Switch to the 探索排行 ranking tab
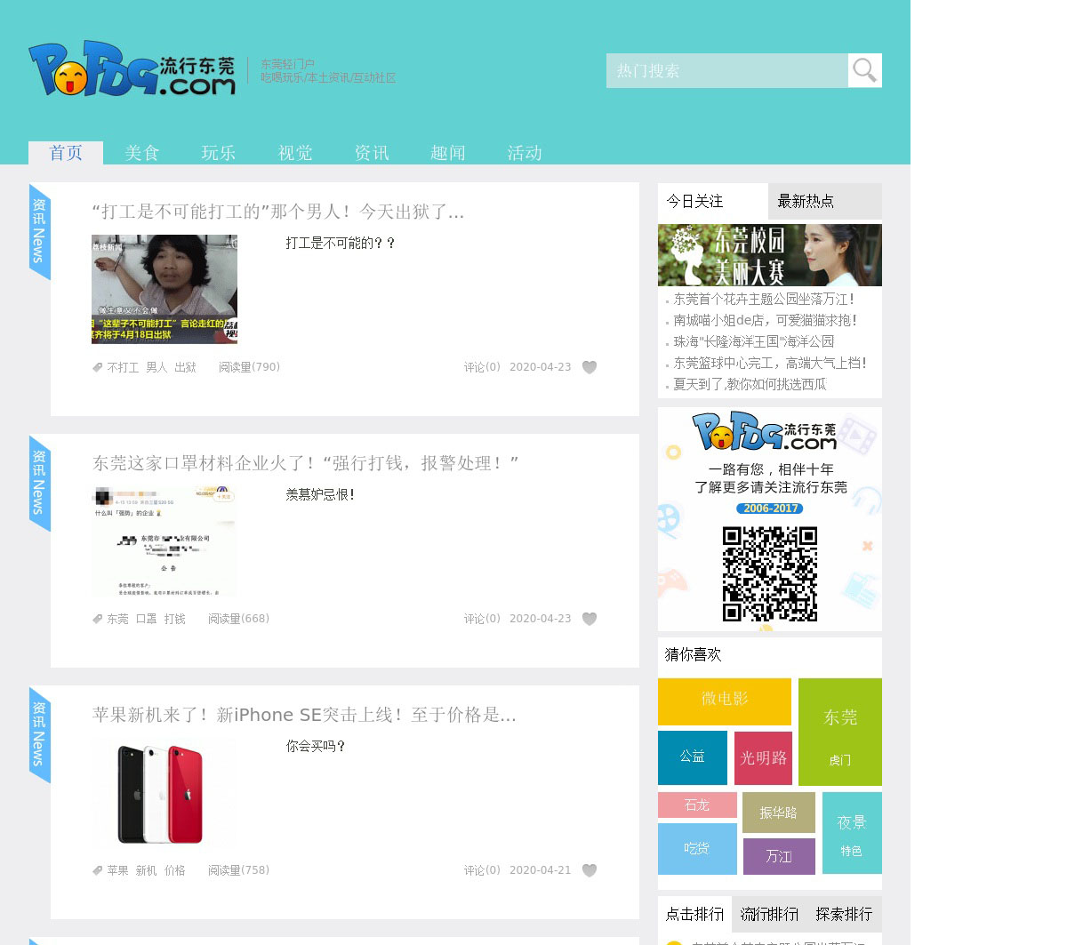This screenshot has width=1067, height=945. coord(844,914)
